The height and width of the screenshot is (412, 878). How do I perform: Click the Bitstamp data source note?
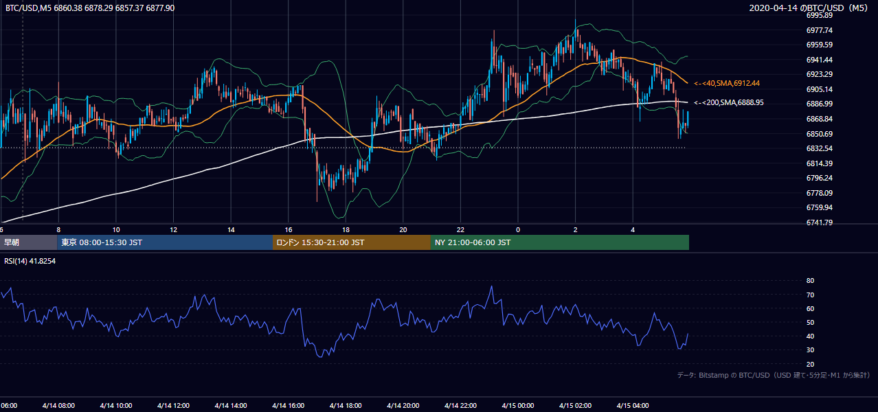(x=774, y=375)
